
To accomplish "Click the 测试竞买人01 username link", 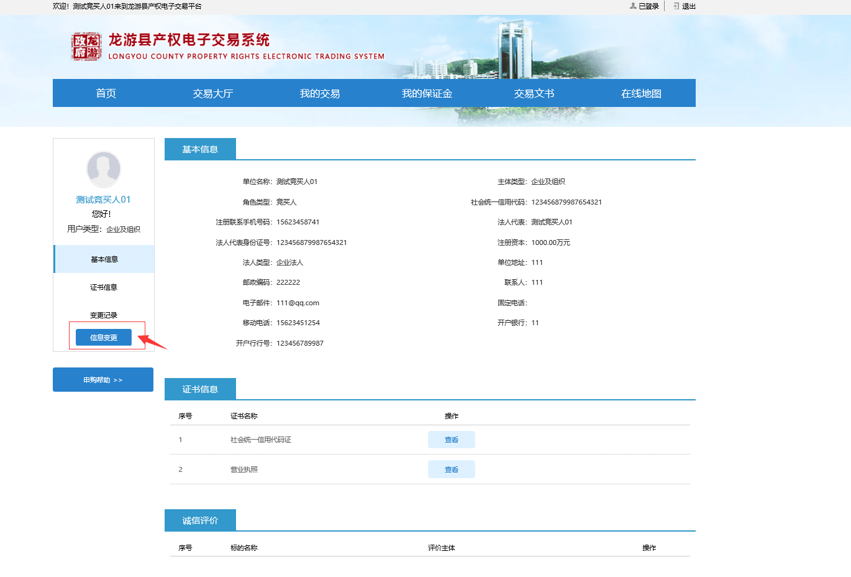I will [103, 200].
